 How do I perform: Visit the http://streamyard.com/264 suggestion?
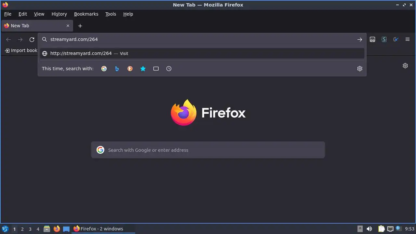(x=202, y=53)
